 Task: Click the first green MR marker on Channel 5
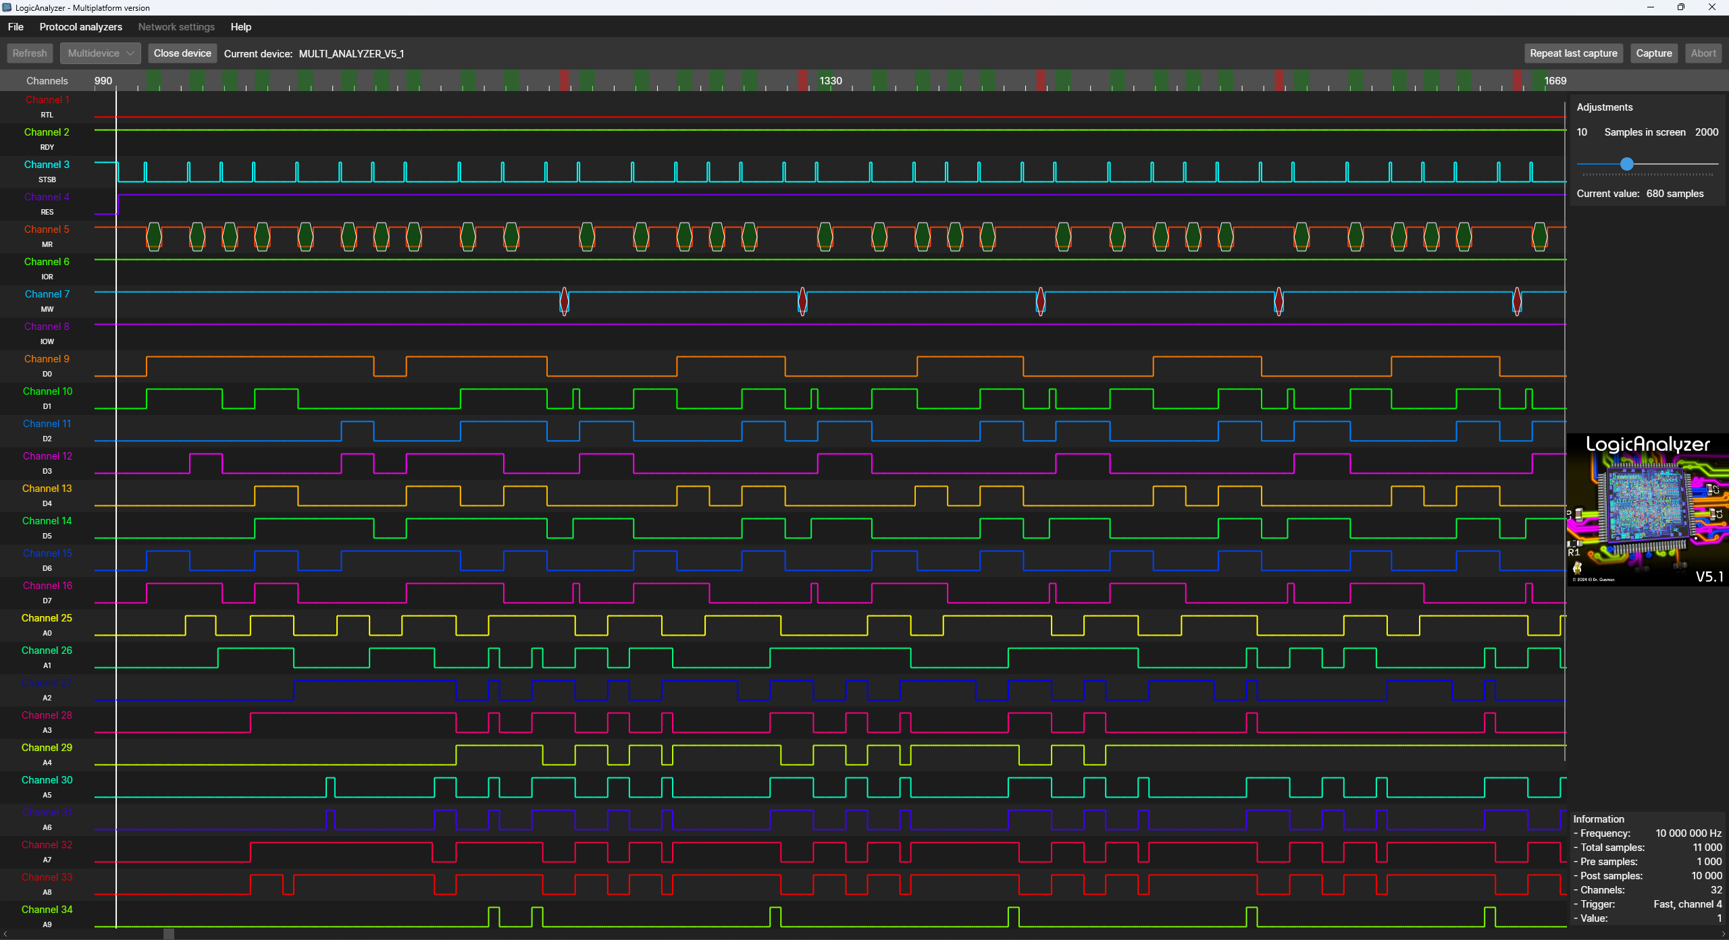tap(154, 236)
